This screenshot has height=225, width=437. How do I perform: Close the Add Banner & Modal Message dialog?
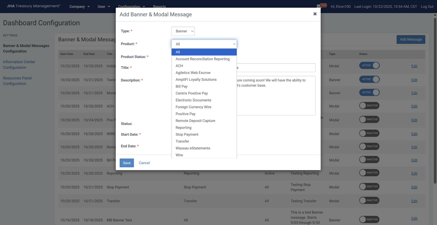pos(315,14)
